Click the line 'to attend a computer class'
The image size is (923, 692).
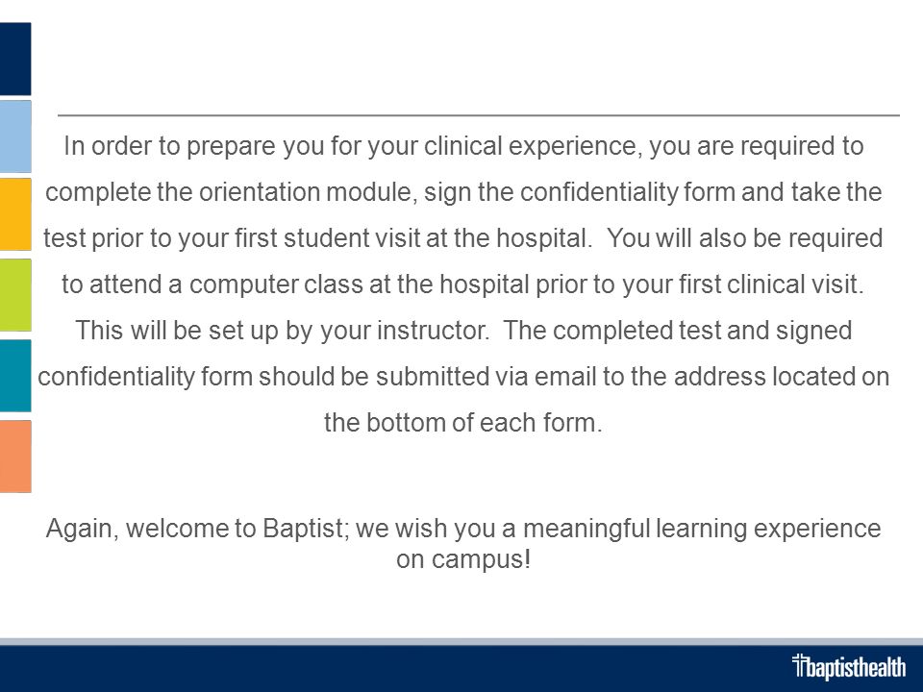(463, 284)
